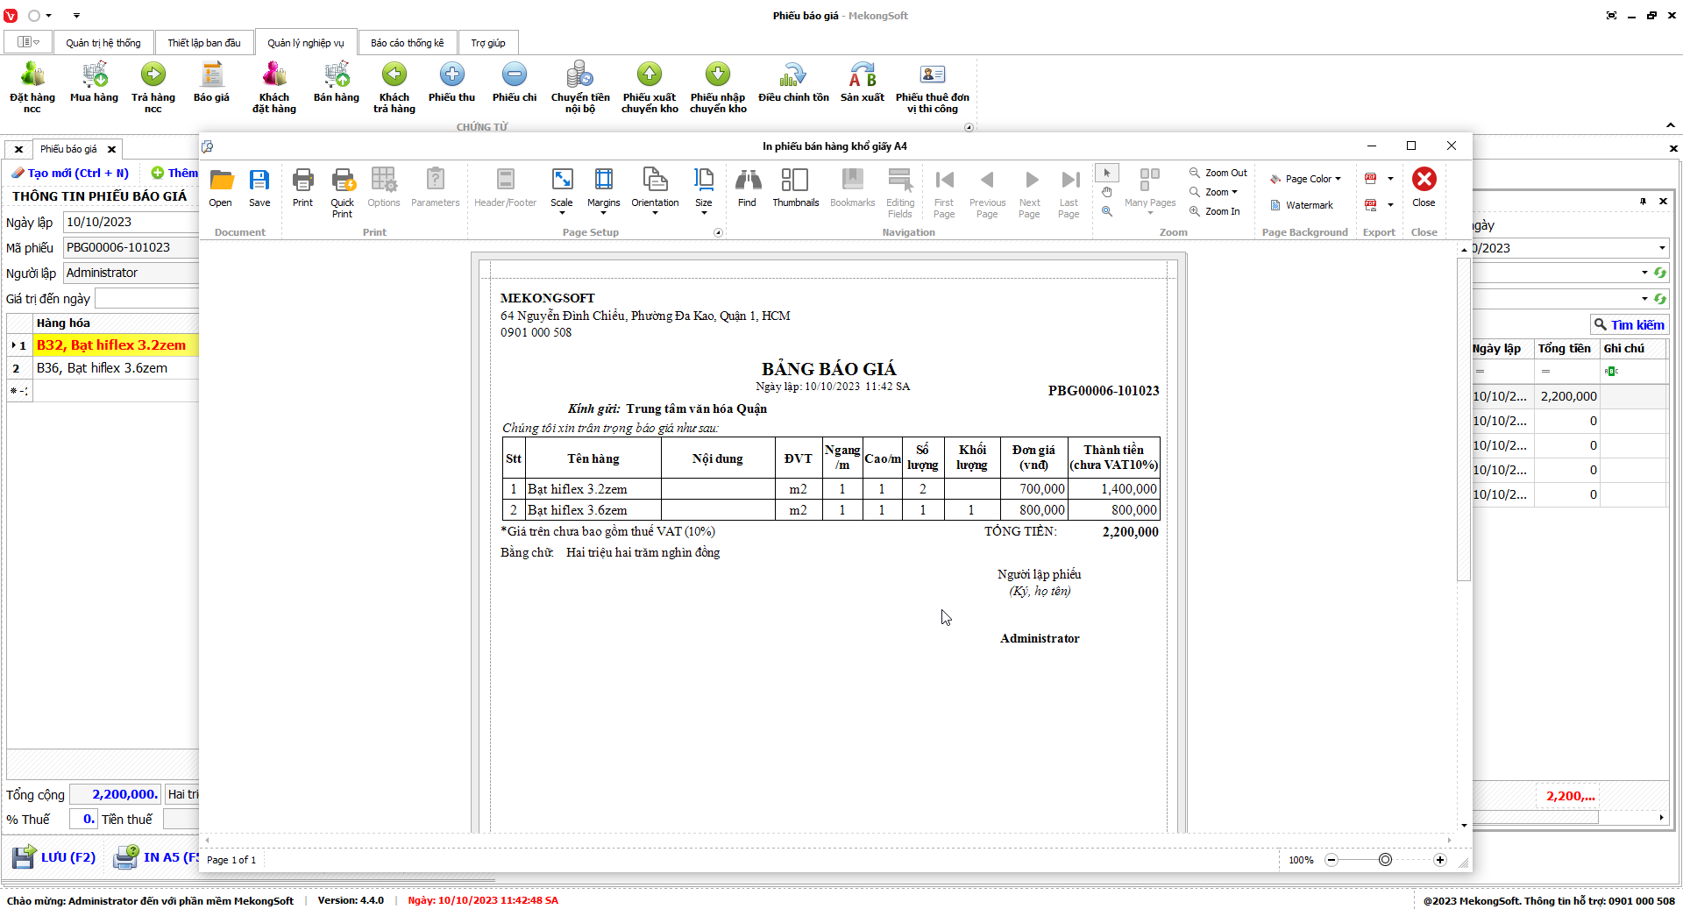Open the Quản trị hệ thống tab
The width and height of the screenshot is (1683, 909).
pos(103,43)
